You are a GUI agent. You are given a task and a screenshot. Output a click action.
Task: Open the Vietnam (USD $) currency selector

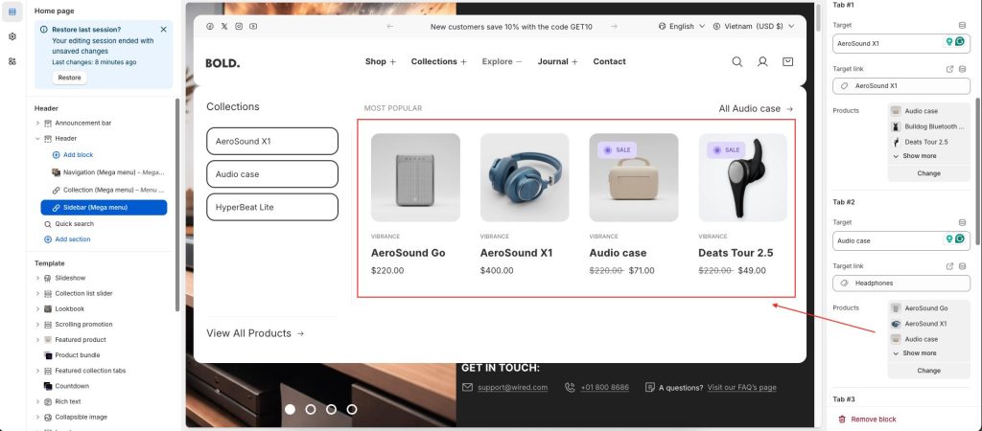[x=754, y=27]
